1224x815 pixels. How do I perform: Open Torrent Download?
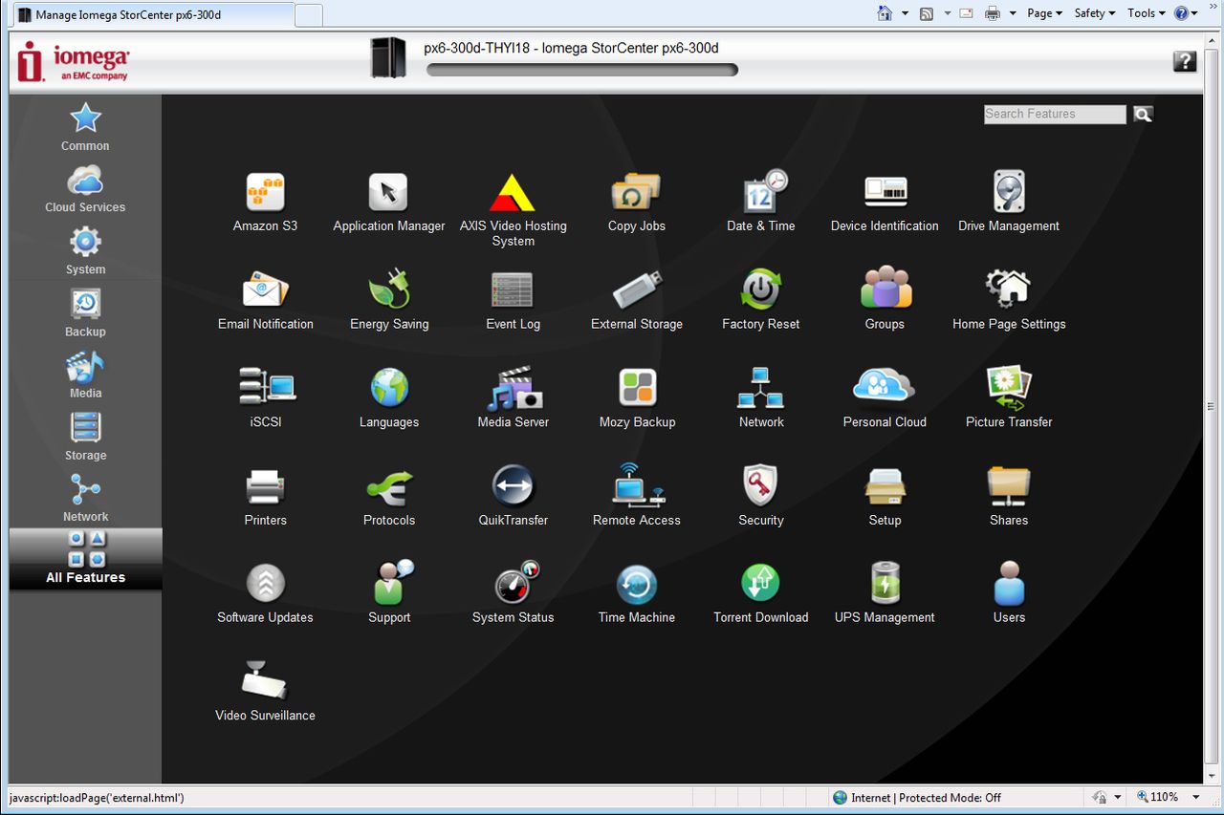pos(761,594)
